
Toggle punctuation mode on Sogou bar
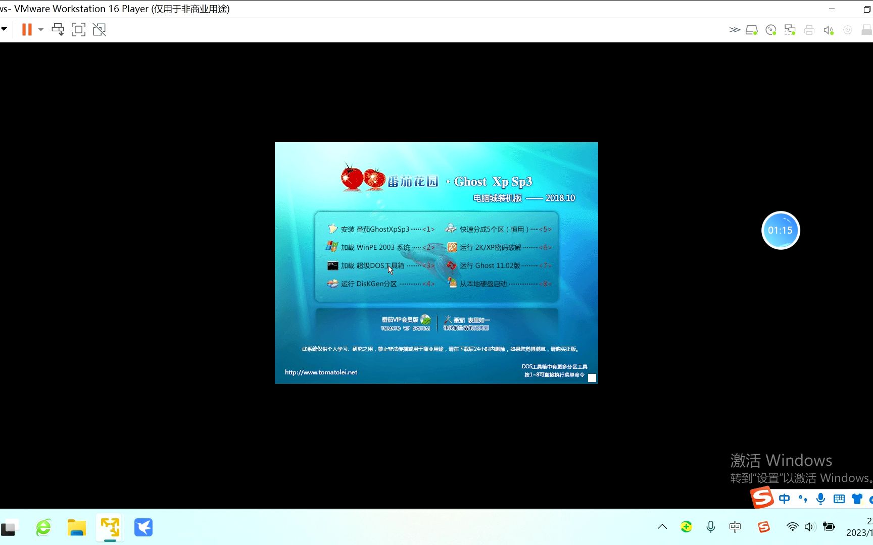click(x=803, y=499)
